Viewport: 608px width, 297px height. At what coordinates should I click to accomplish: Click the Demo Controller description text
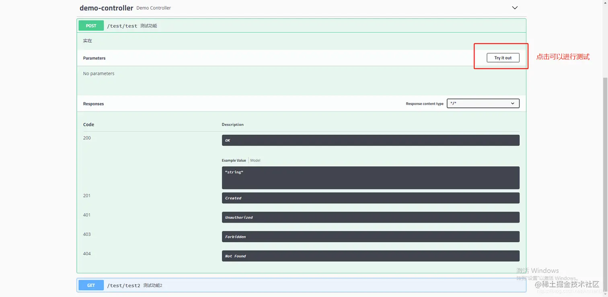pos(154,8)
